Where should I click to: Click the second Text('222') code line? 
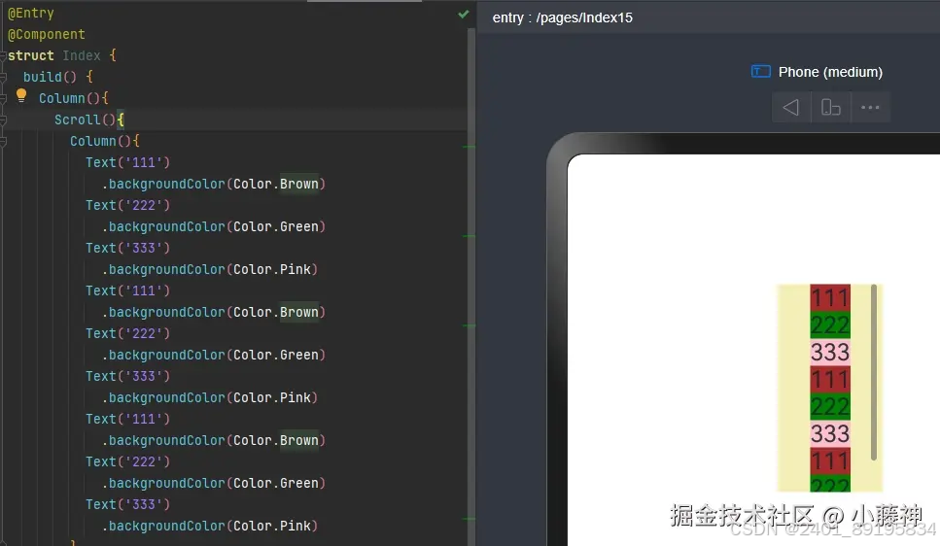tap(127, 334)
